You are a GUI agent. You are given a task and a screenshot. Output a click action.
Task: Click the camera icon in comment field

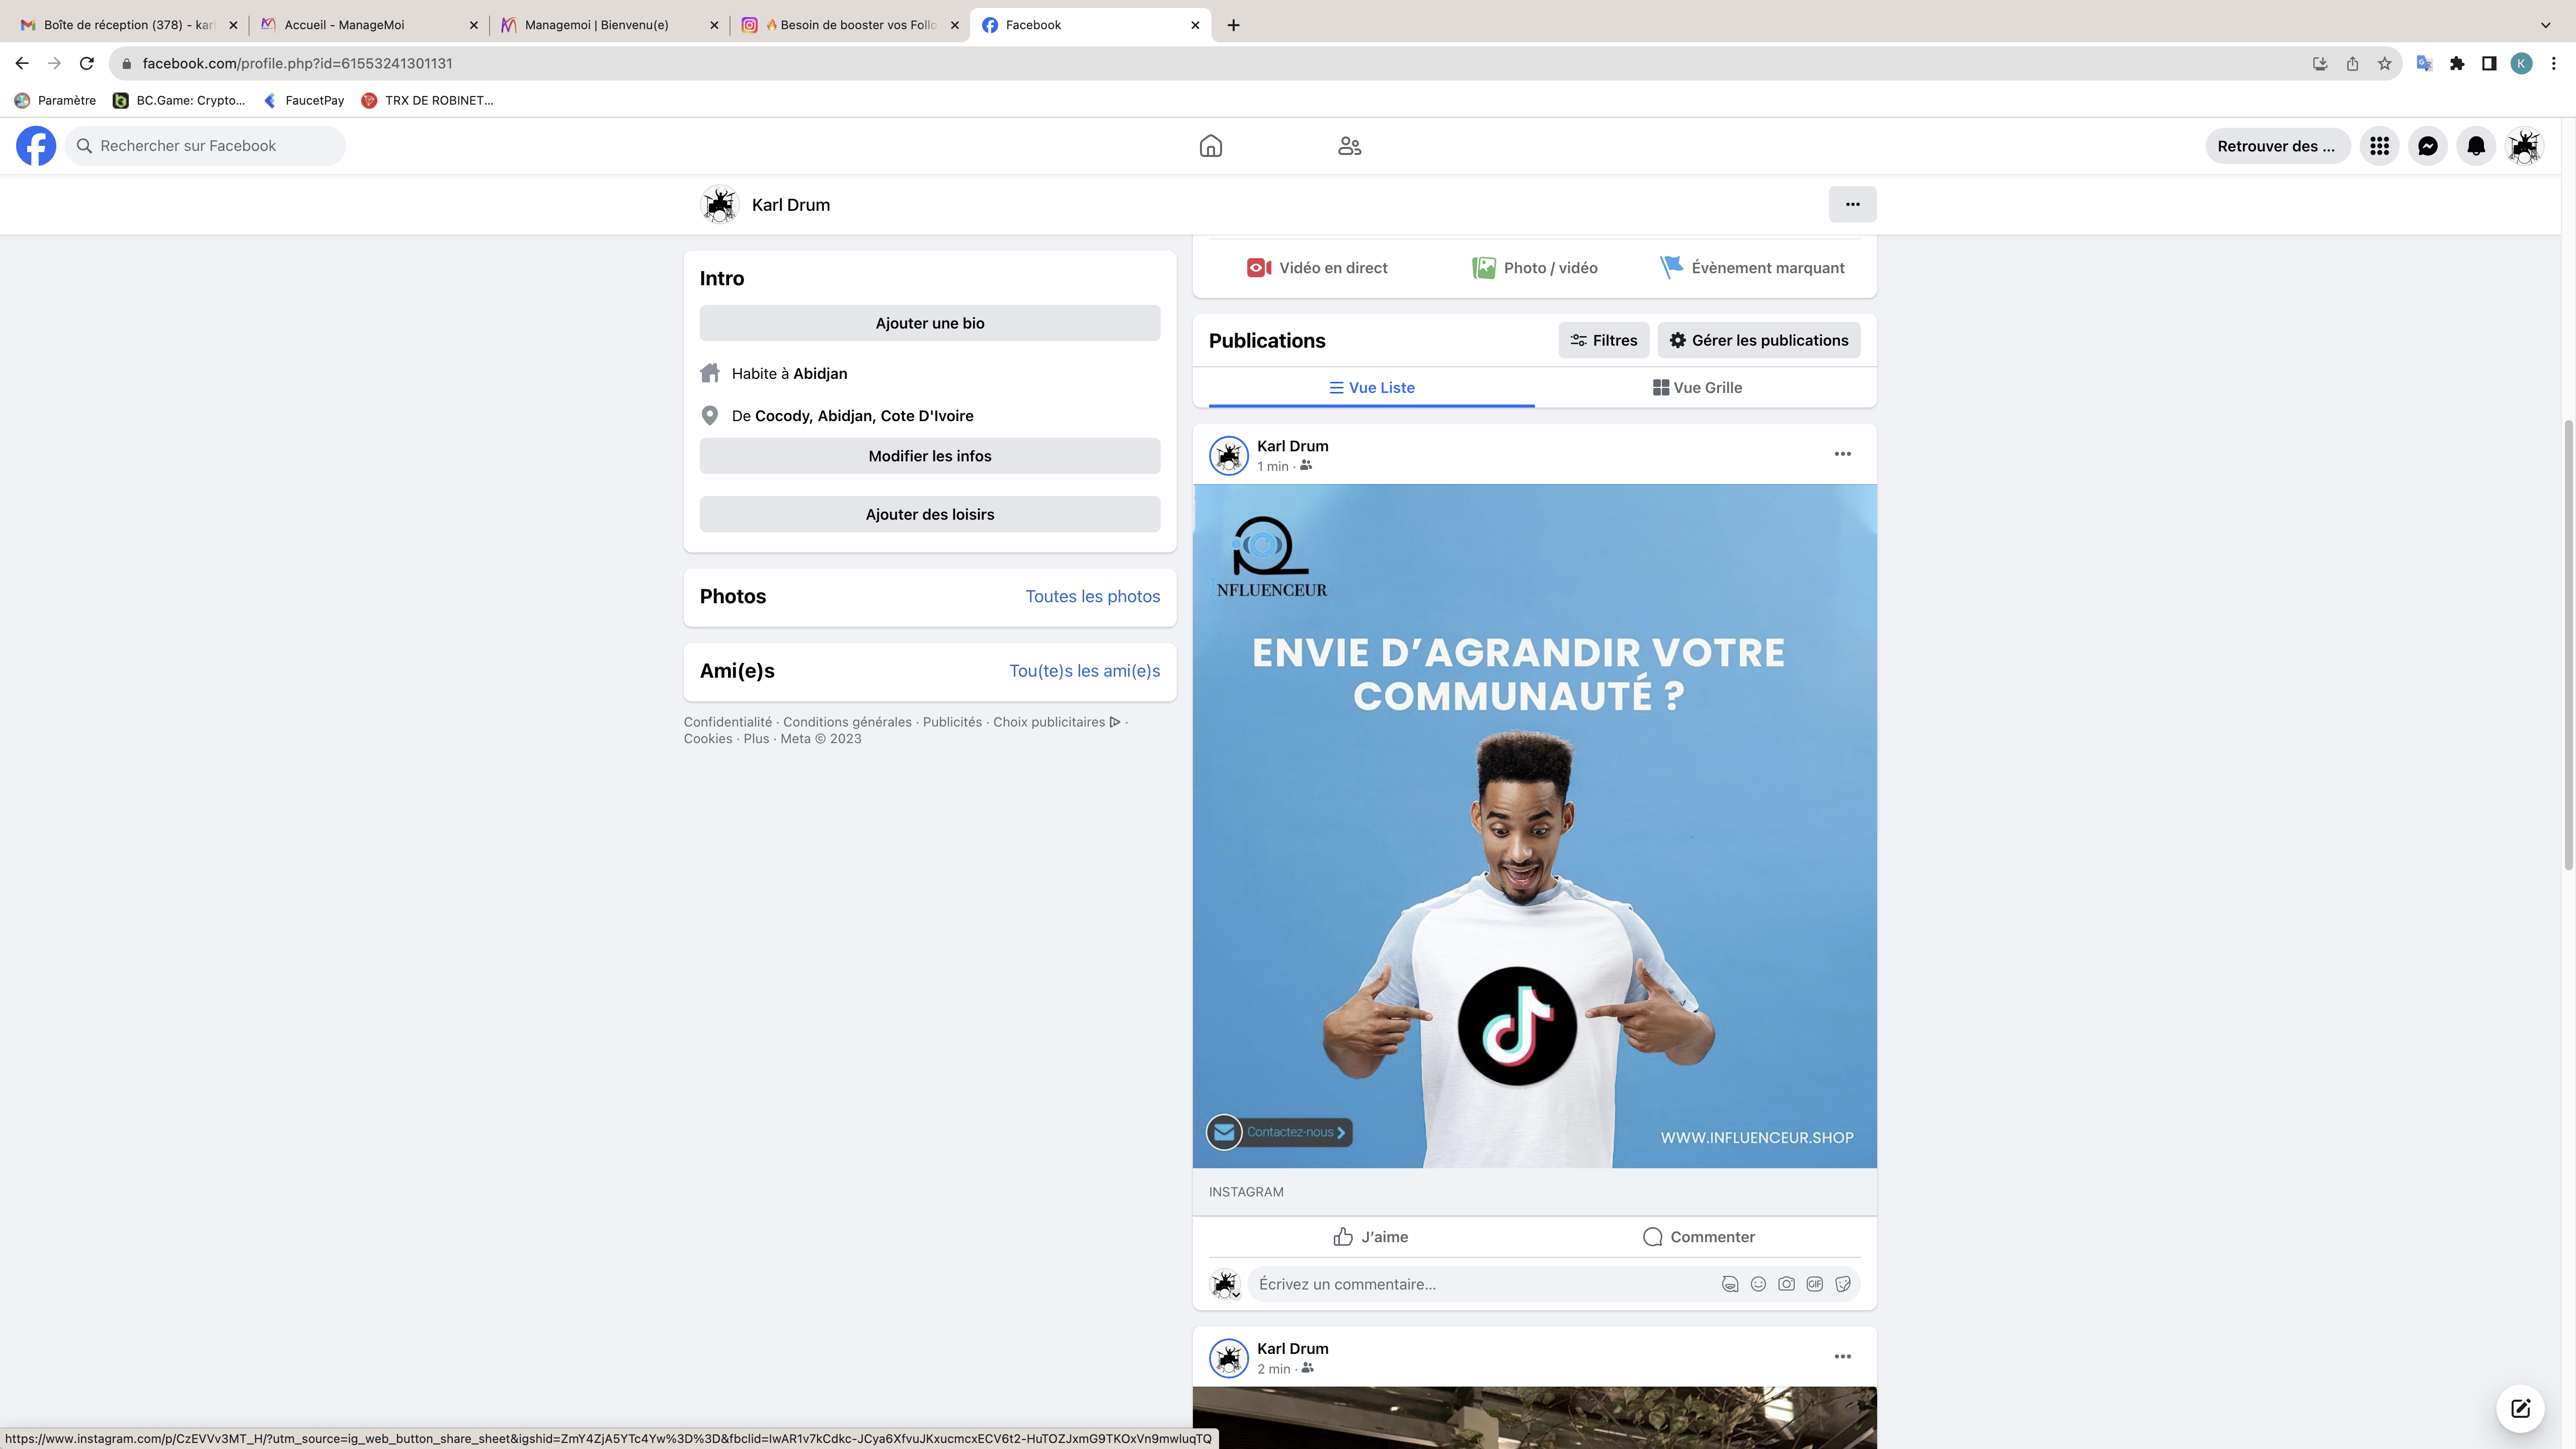pos(1786,1284)
